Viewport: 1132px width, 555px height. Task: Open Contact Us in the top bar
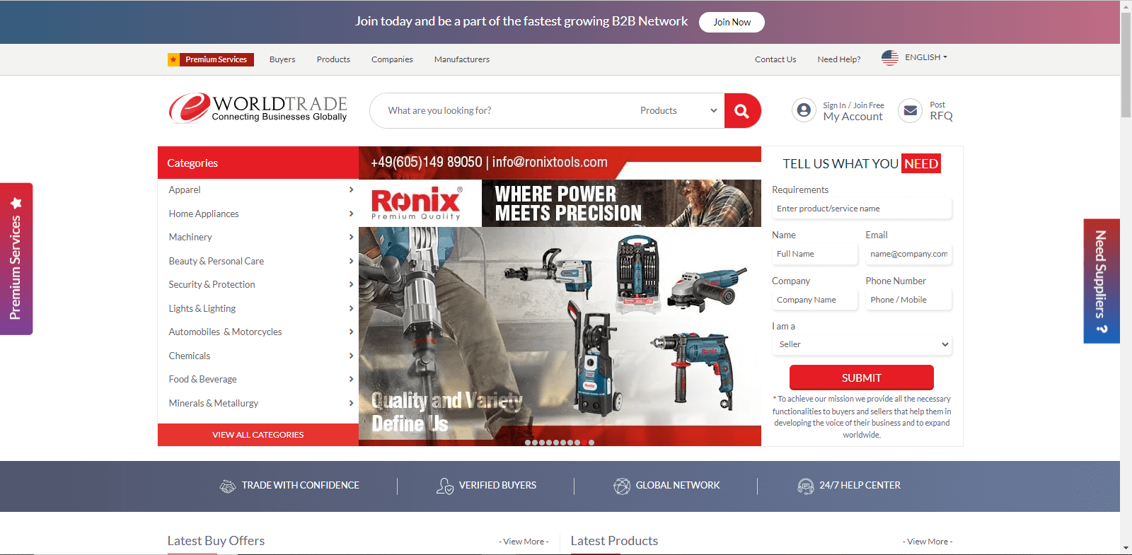775,59
